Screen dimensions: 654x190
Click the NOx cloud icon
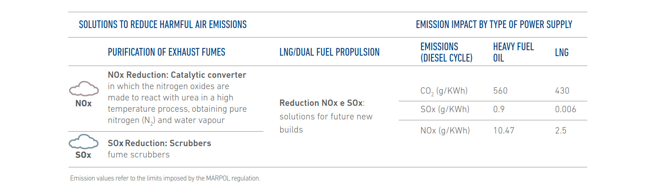[84, 89]
